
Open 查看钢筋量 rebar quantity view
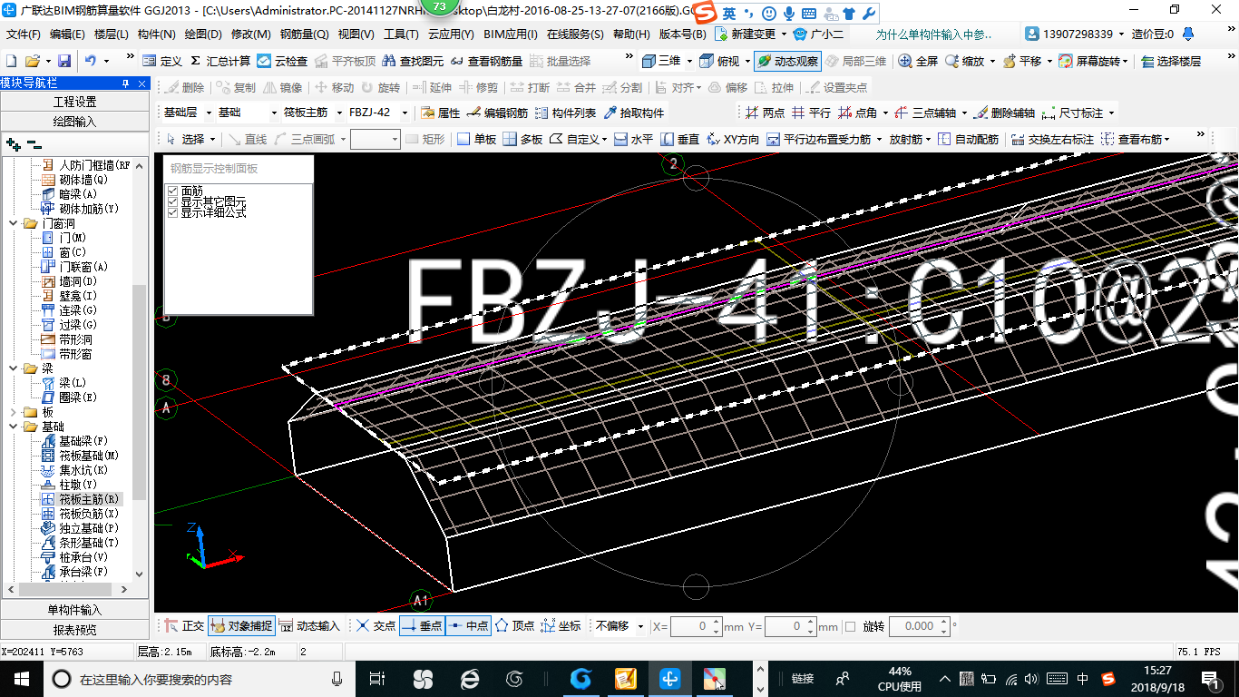click(486, 61)
